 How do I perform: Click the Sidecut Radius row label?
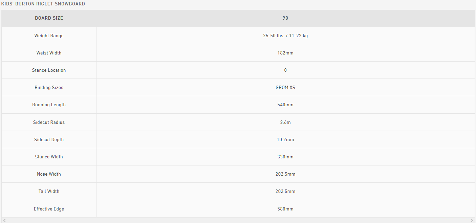49,122
